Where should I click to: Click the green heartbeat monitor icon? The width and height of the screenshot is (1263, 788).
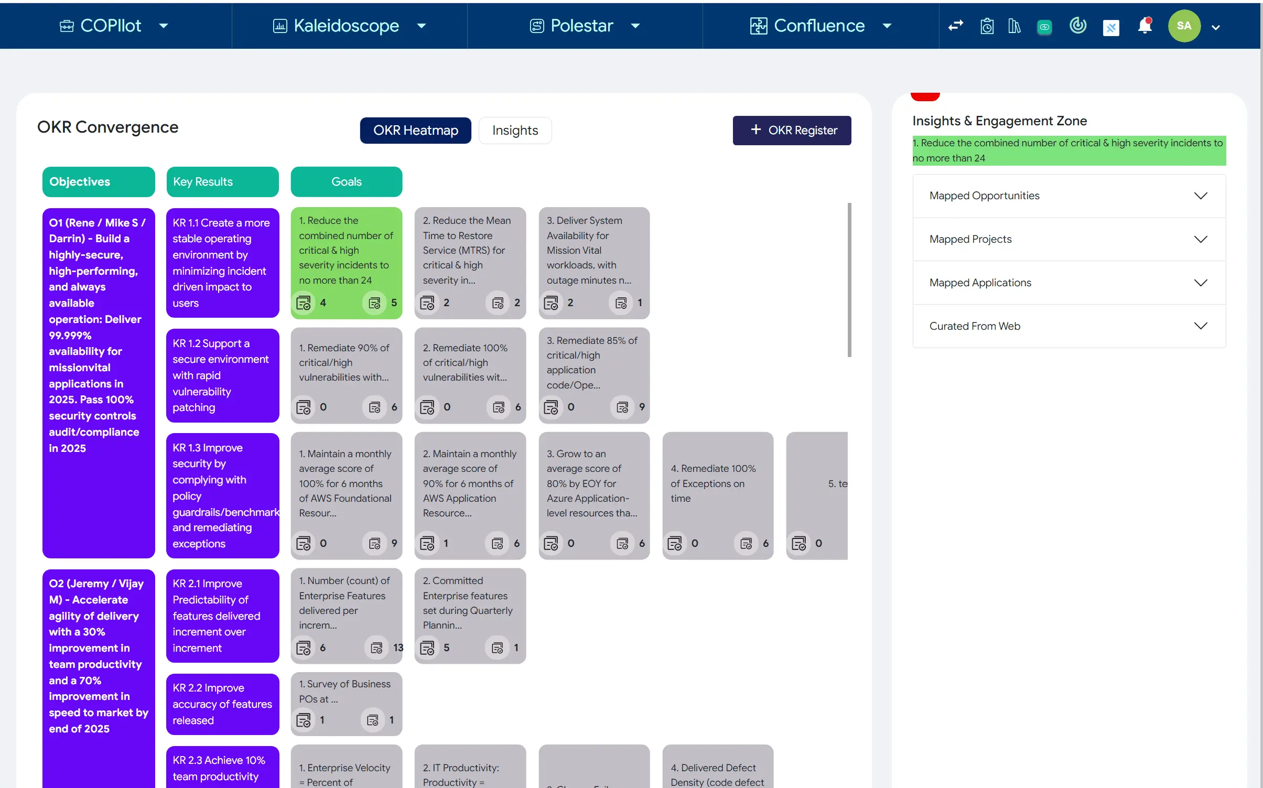coord(1044,27)
